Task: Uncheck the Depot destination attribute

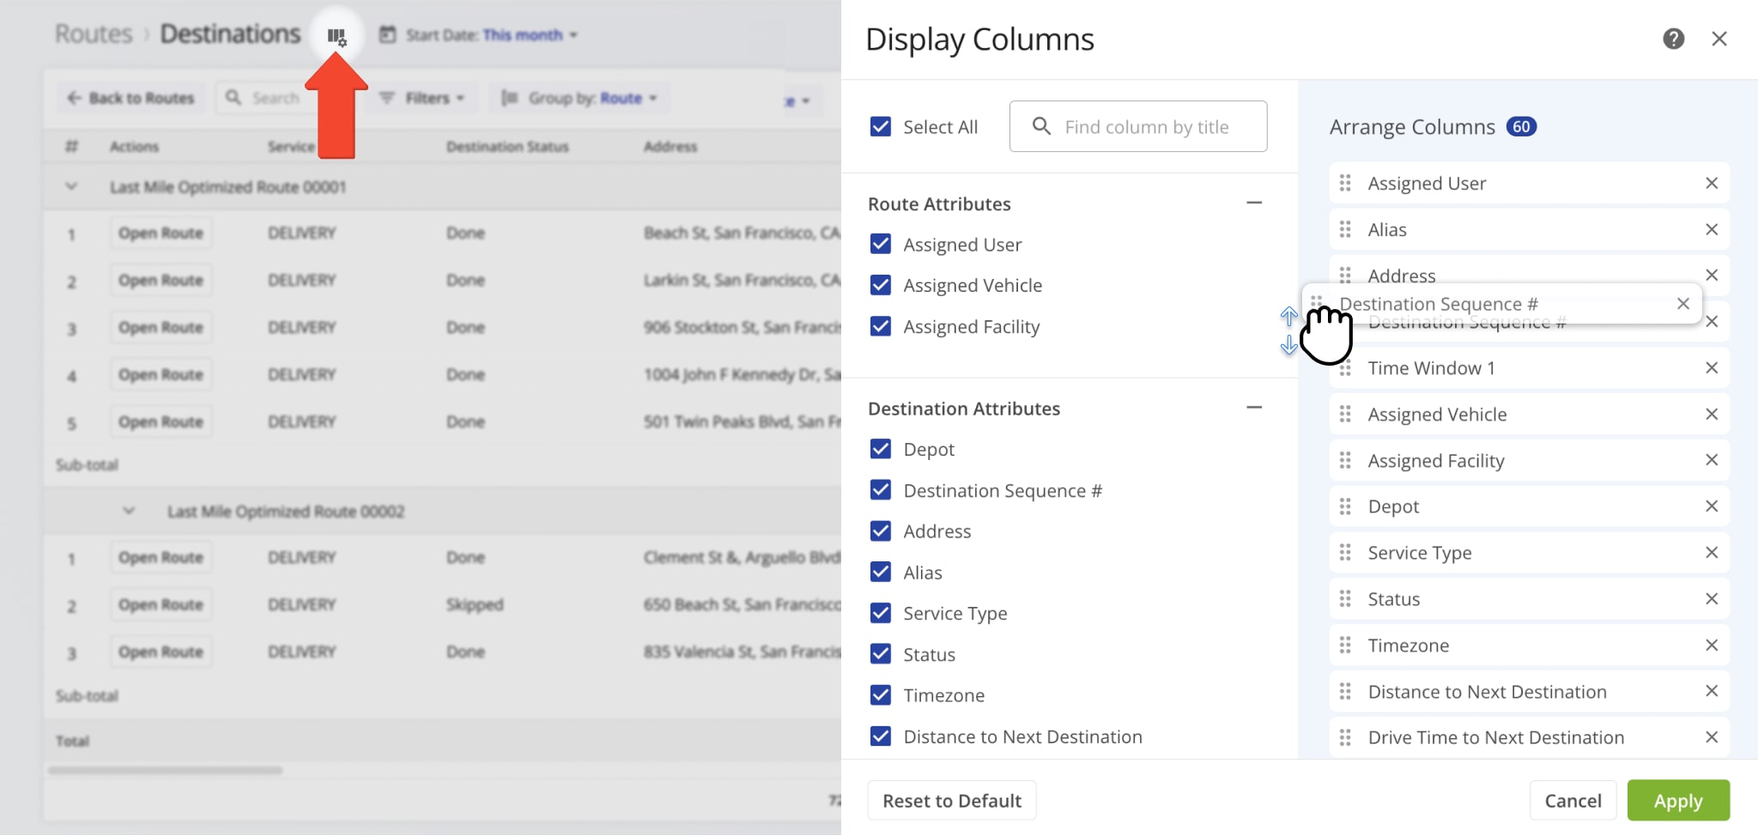Action: [x=881, y=448]
